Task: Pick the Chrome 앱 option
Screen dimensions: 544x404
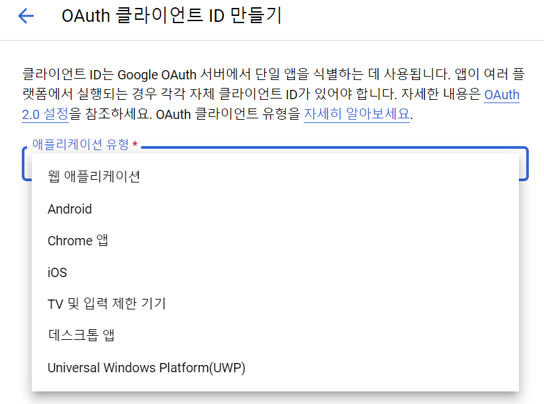Action: (275, 241)
